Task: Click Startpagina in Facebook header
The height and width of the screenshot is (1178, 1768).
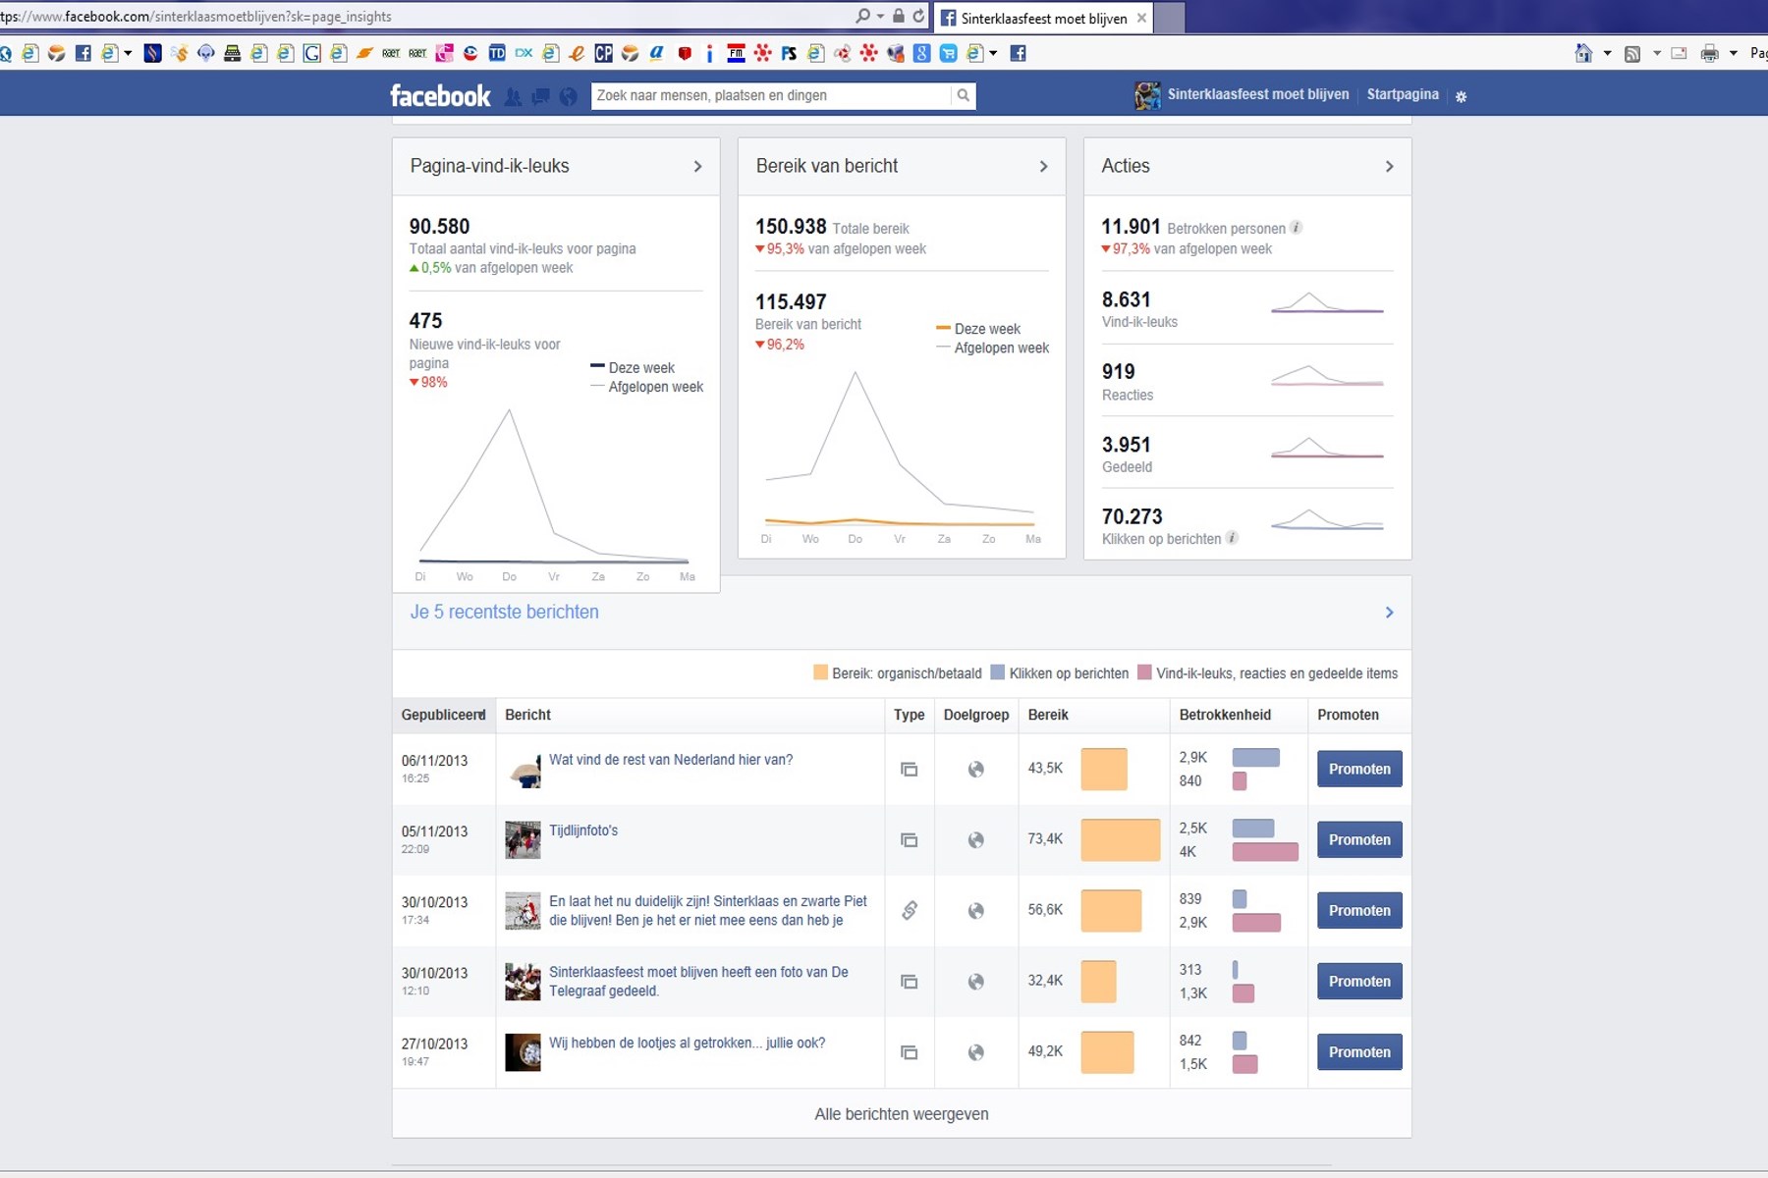Action: [1403, 94]
